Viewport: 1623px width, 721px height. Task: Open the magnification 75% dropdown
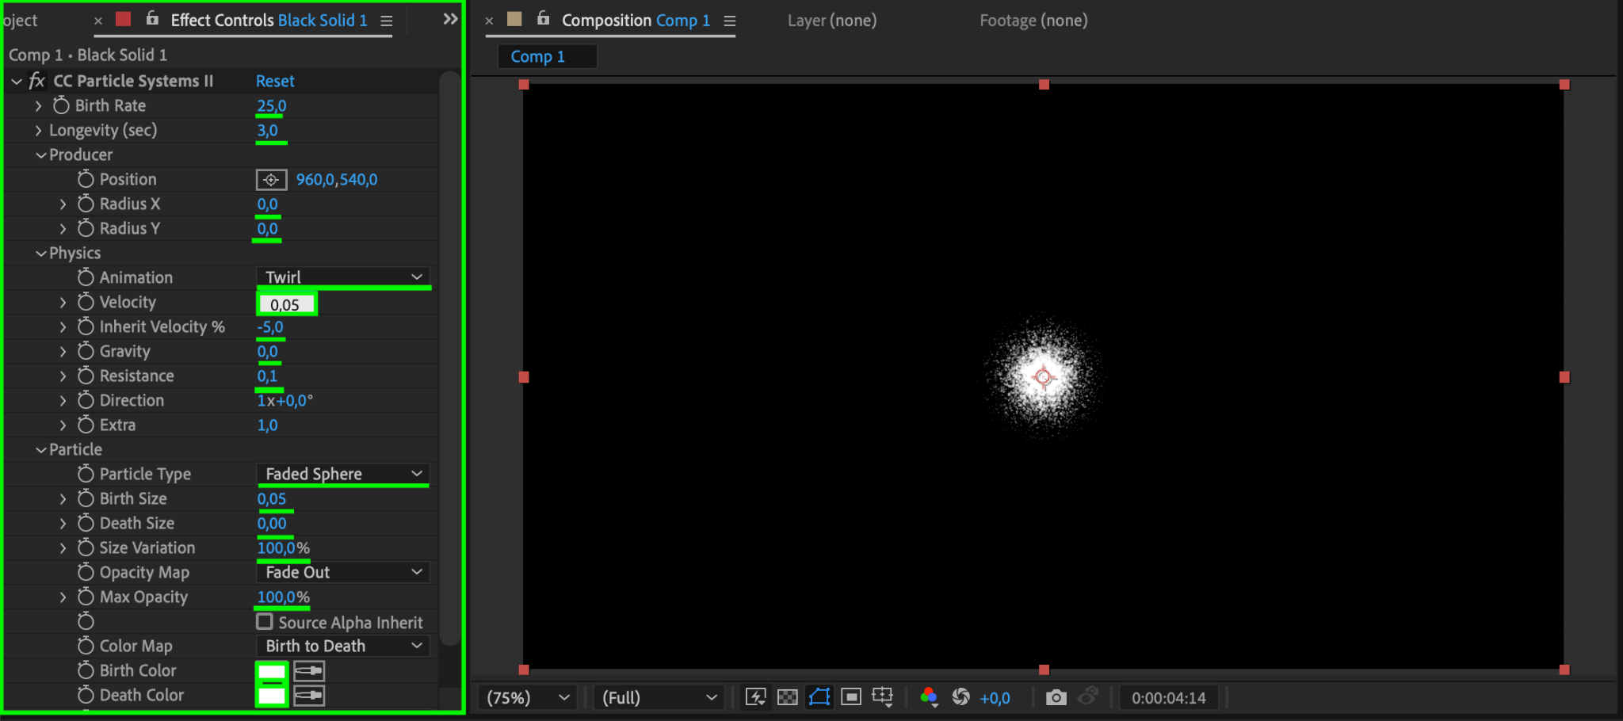coord(527,697)
